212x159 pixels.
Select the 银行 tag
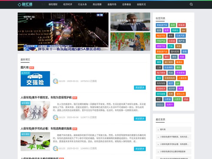coord(167,57)
